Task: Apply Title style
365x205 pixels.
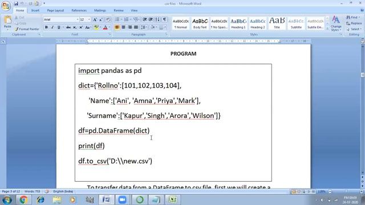Action: (277, 23)
